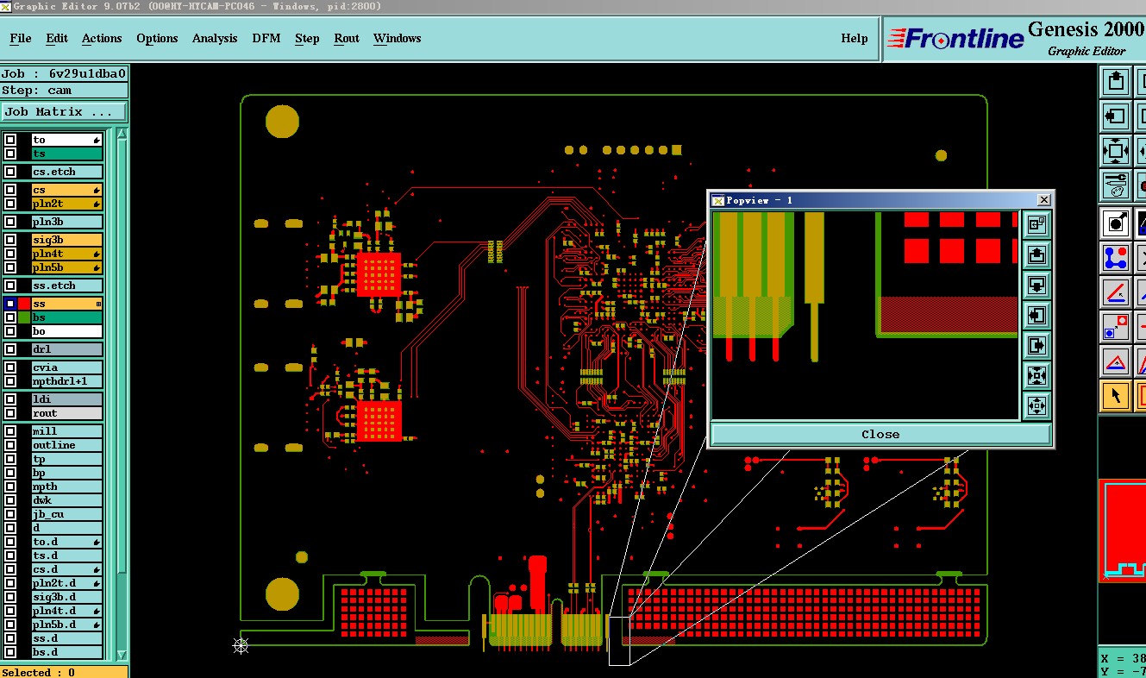Screen dimensions: 1146x678
Task: Toggle the checkbox for layer outline
Action: point(10,445)
